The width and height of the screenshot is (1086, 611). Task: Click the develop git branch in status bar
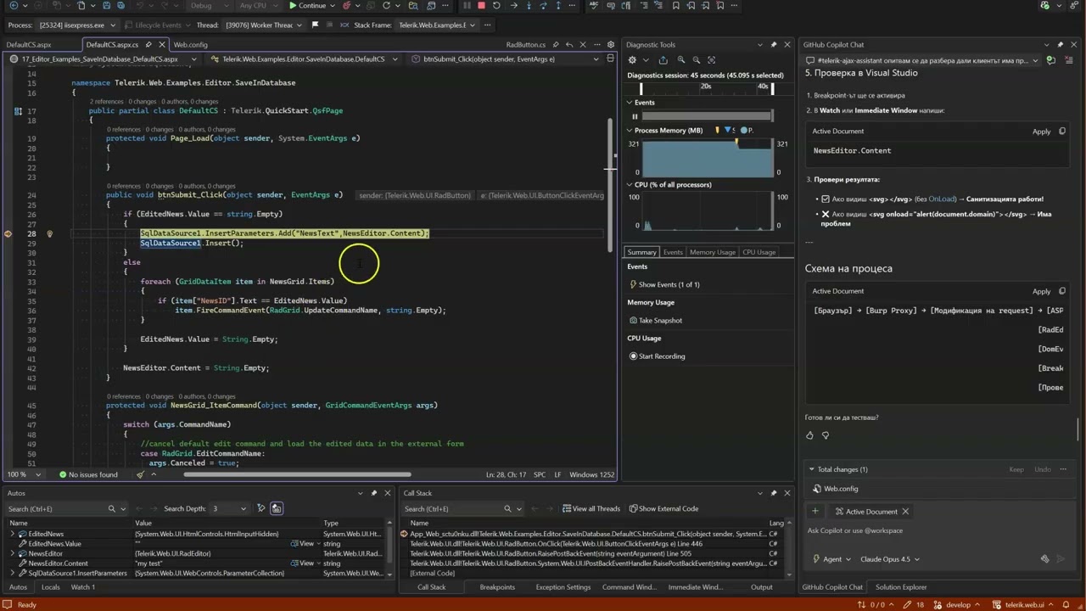(x=958, y=605)
